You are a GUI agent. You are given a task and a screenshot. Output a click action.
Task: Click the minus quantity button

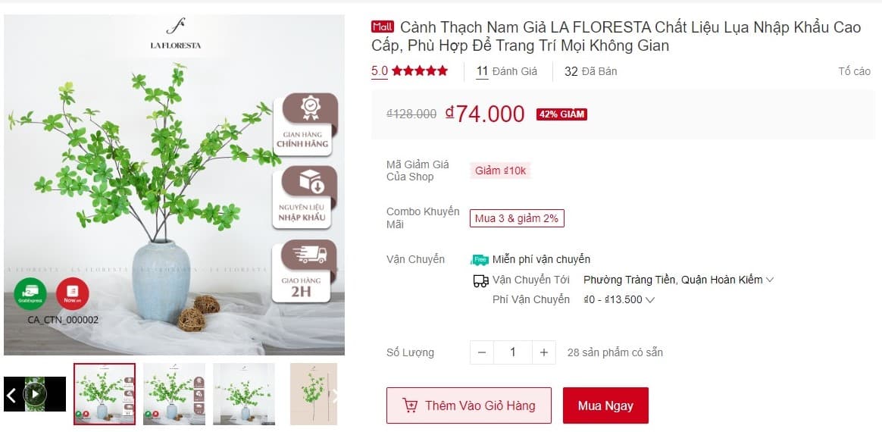pyautogui.click(x=482, y=352)
